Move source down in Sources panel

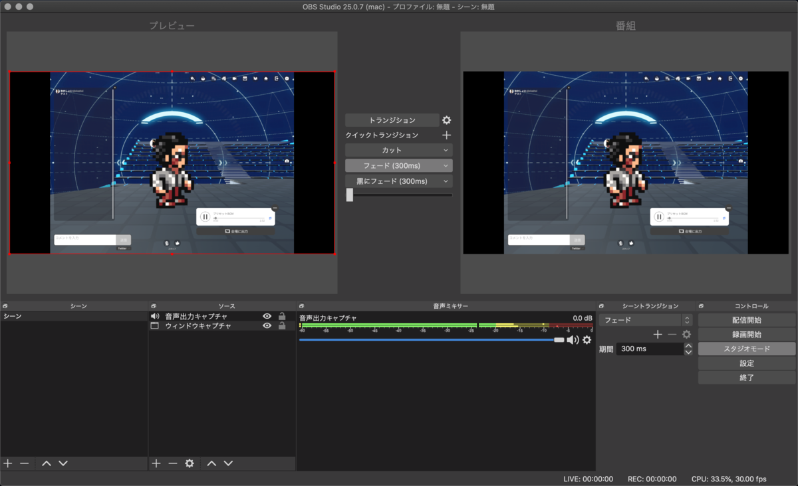click(x=228, y=463)
